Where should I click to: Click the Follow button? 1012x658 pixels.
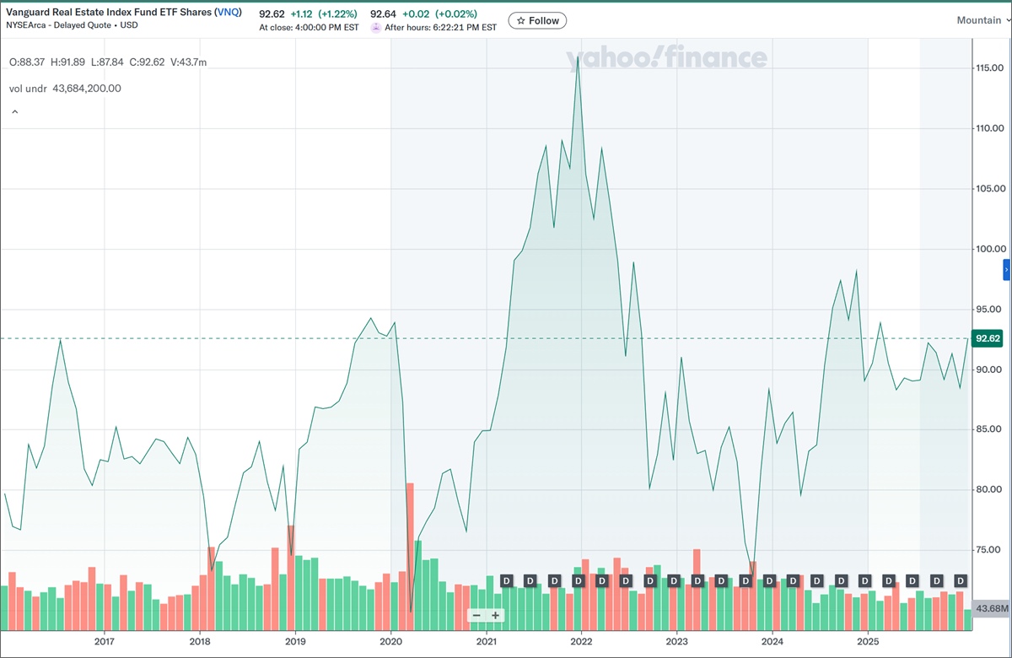537,20
